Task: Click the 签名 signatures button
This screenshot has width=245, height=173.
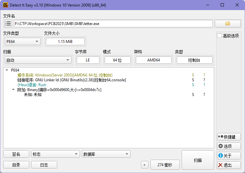Action: pyautogui.click(x=16, y=154)
